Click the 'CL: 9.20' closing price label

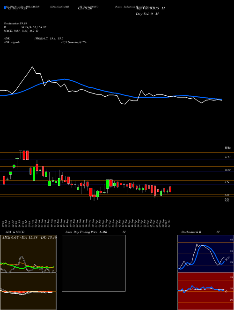[86, 8]
